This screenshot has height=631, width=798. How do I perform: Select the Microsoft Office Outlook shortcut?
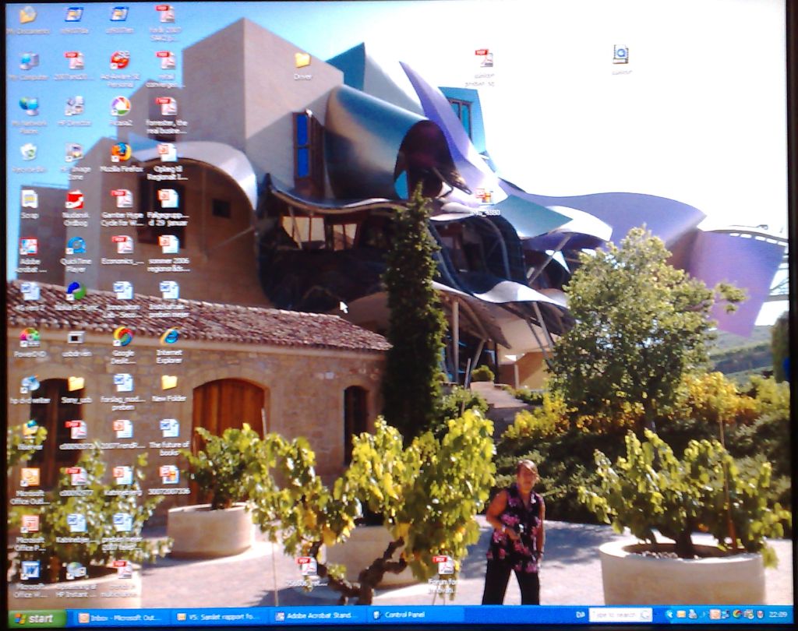point(30,477)
